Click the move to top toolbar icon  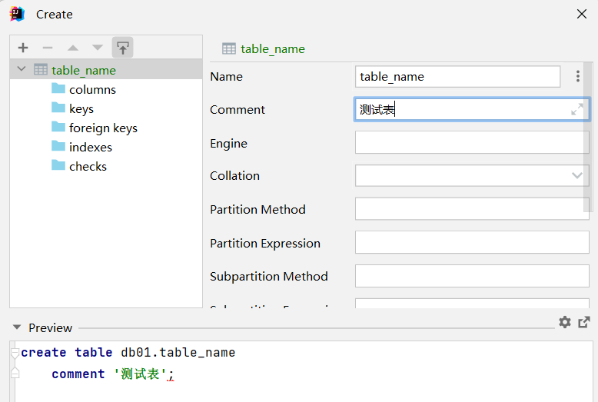point(122,48)
